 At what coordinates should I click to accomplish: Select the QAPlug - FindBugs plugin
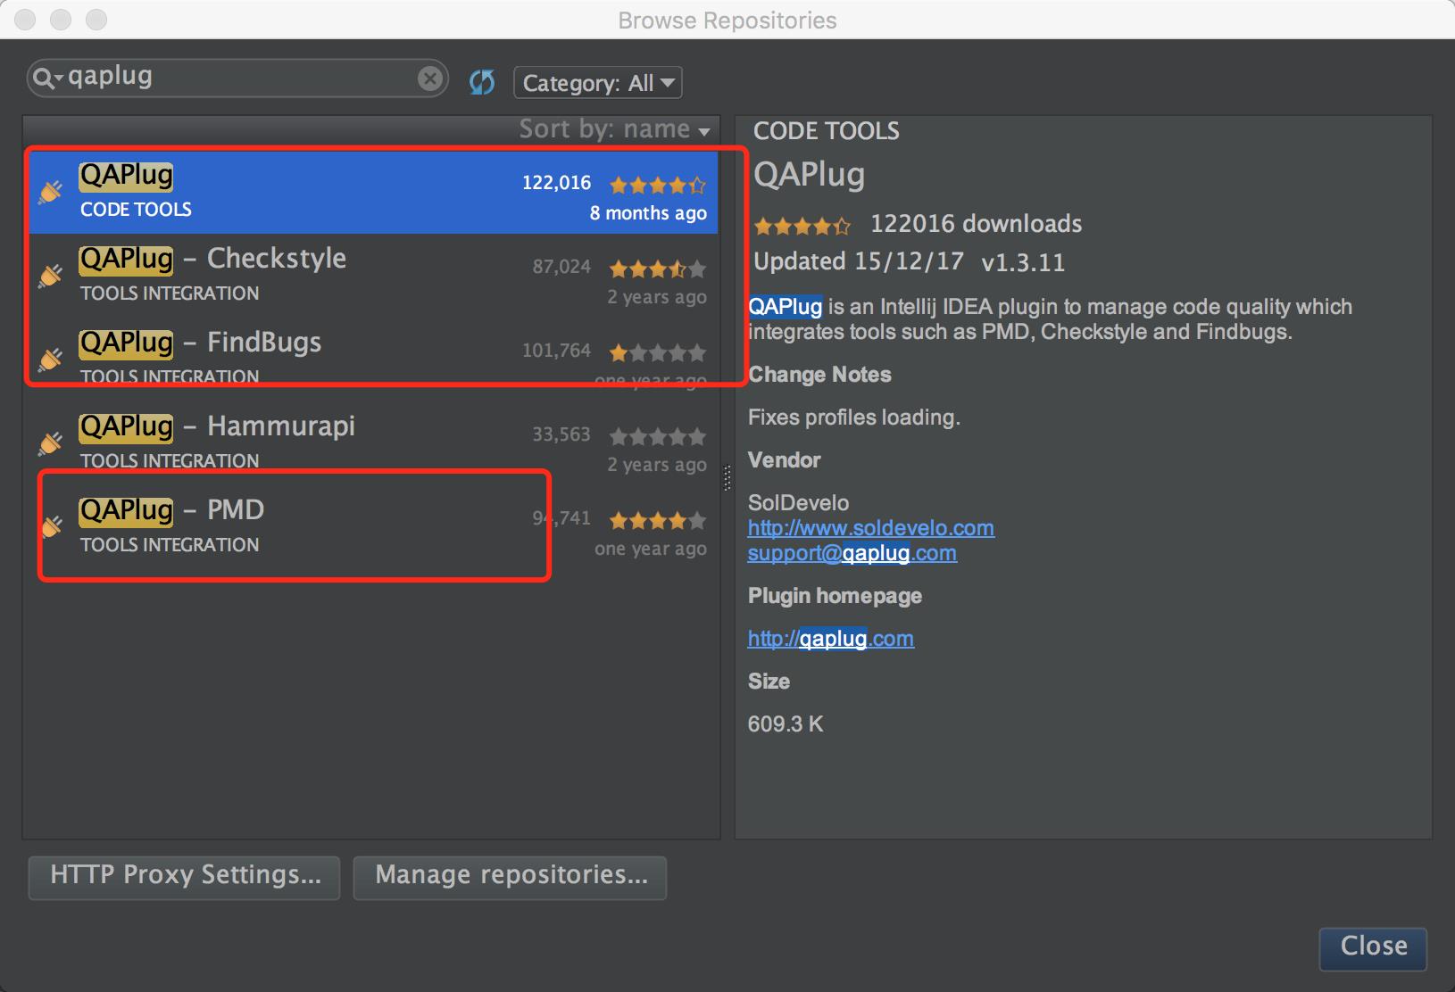click(373, 360)
